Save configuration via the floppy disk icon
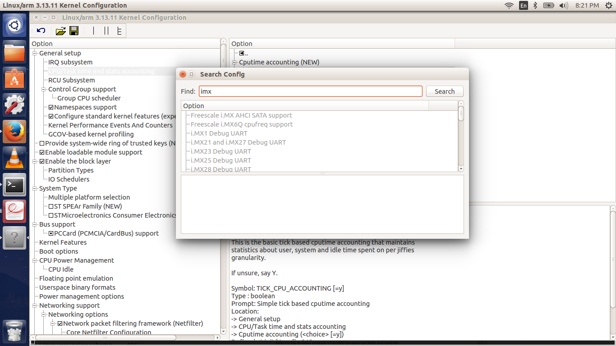The width and height of the screenshot is (616, 346). pos(74,31)
